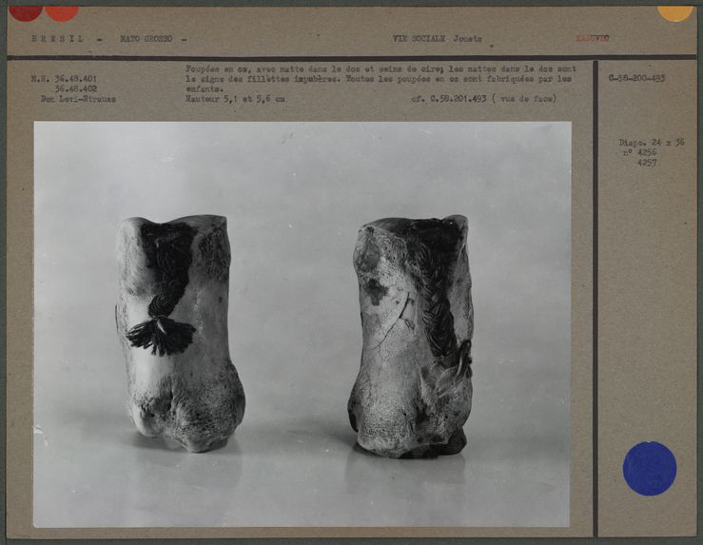Select the left bone doll in photo
Viewport: 703px width, 545px height.
(179, 333)
